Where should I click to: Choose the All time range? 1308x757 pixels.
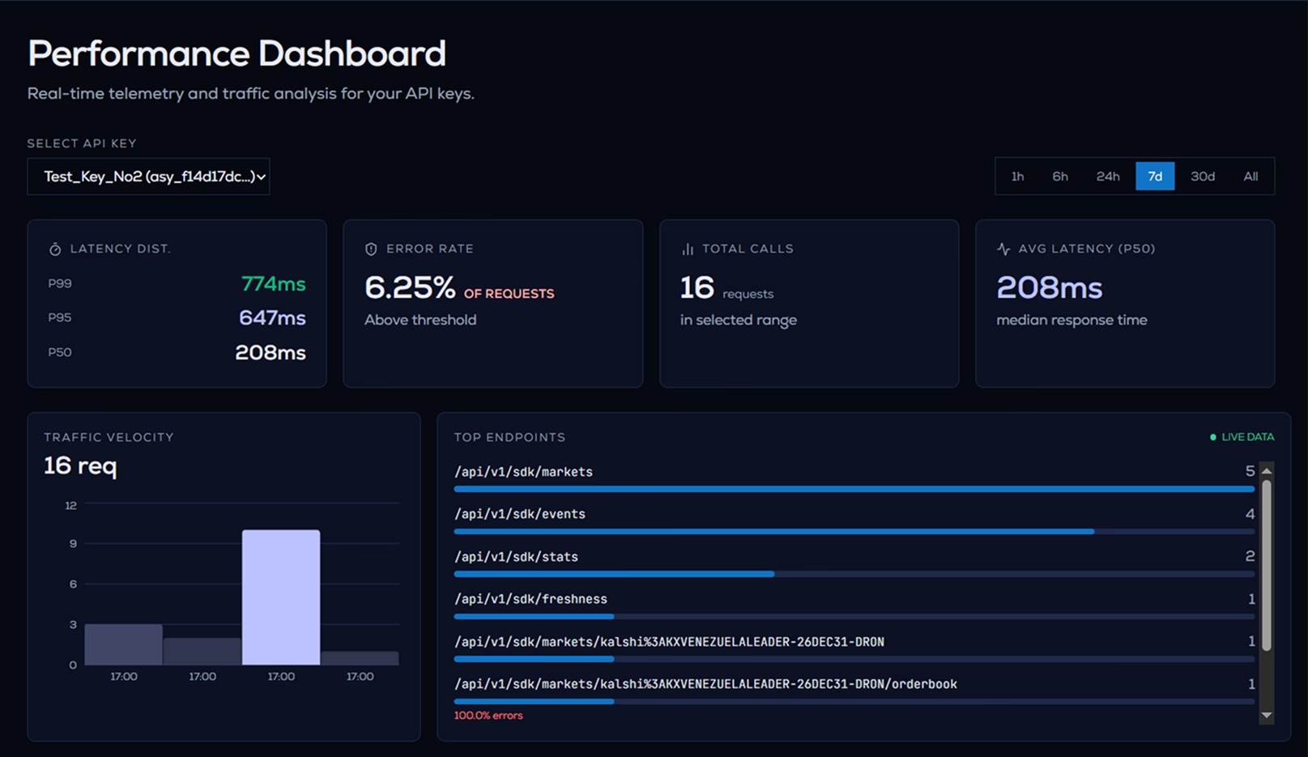tap(1250, 176)
